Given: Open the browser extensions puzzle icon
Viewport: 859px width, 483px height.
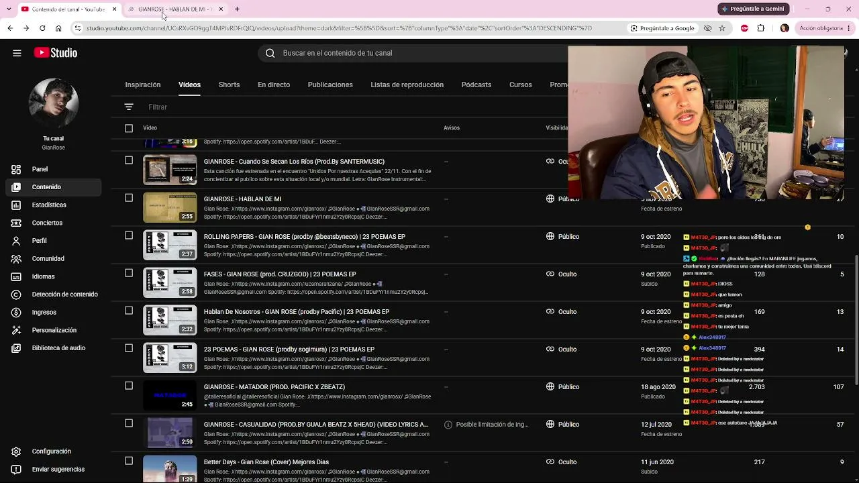Looking at the screenshot, I should (760, 28).
